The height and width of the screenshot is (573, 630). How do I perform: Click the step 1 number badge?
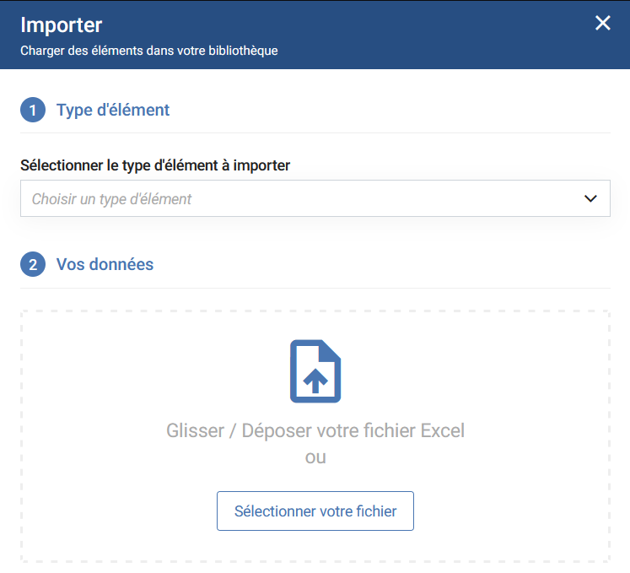pos(33,111)
